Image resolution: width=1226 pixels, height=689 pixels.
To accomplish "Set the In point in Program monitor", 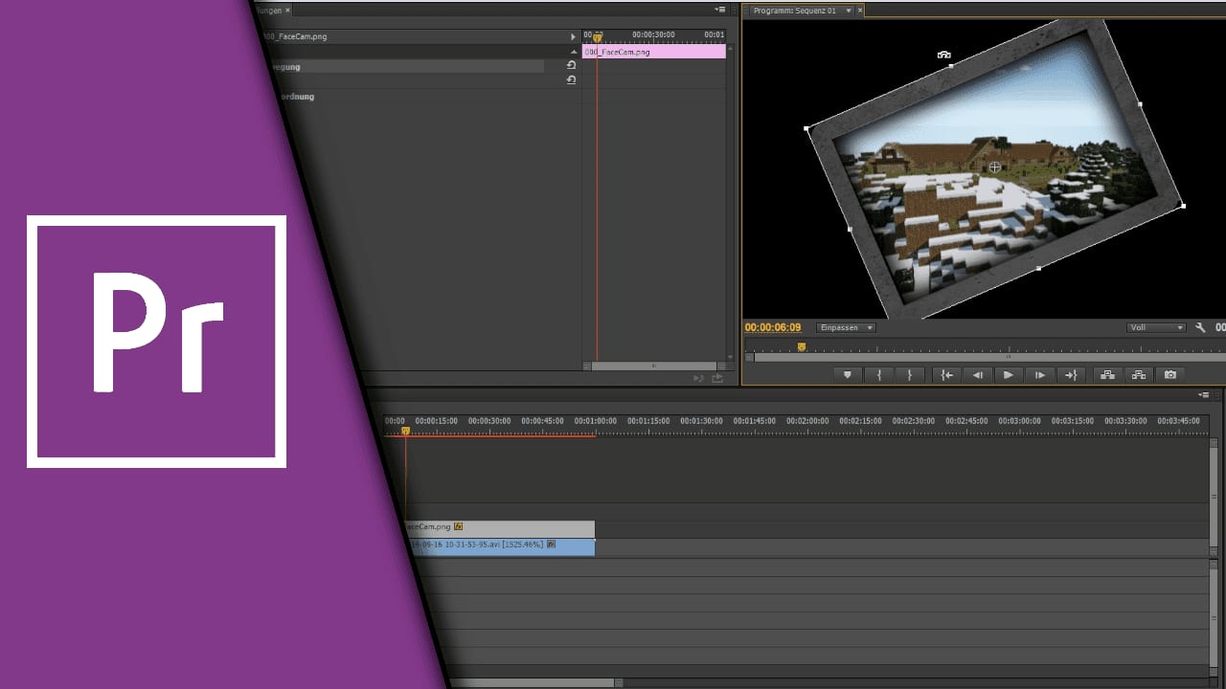I will coord(878,375).
